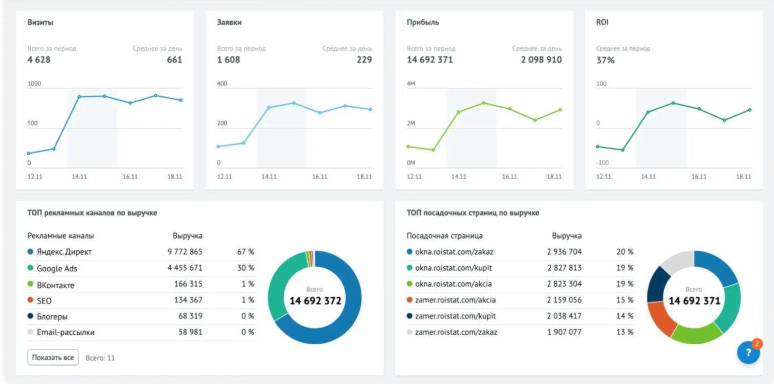
Task: Click the blue legend dot beside Яндекс.Директ
Action: point(31,252)
